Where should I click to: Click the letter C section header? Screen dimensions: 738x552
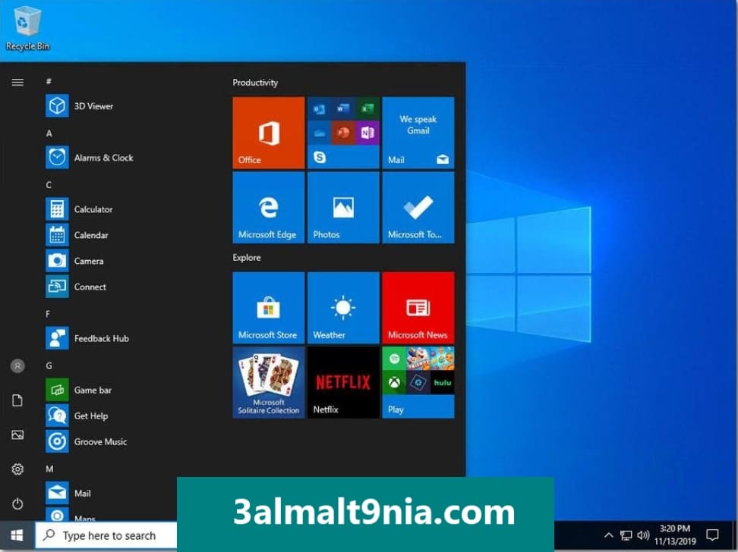coord(49,185)
